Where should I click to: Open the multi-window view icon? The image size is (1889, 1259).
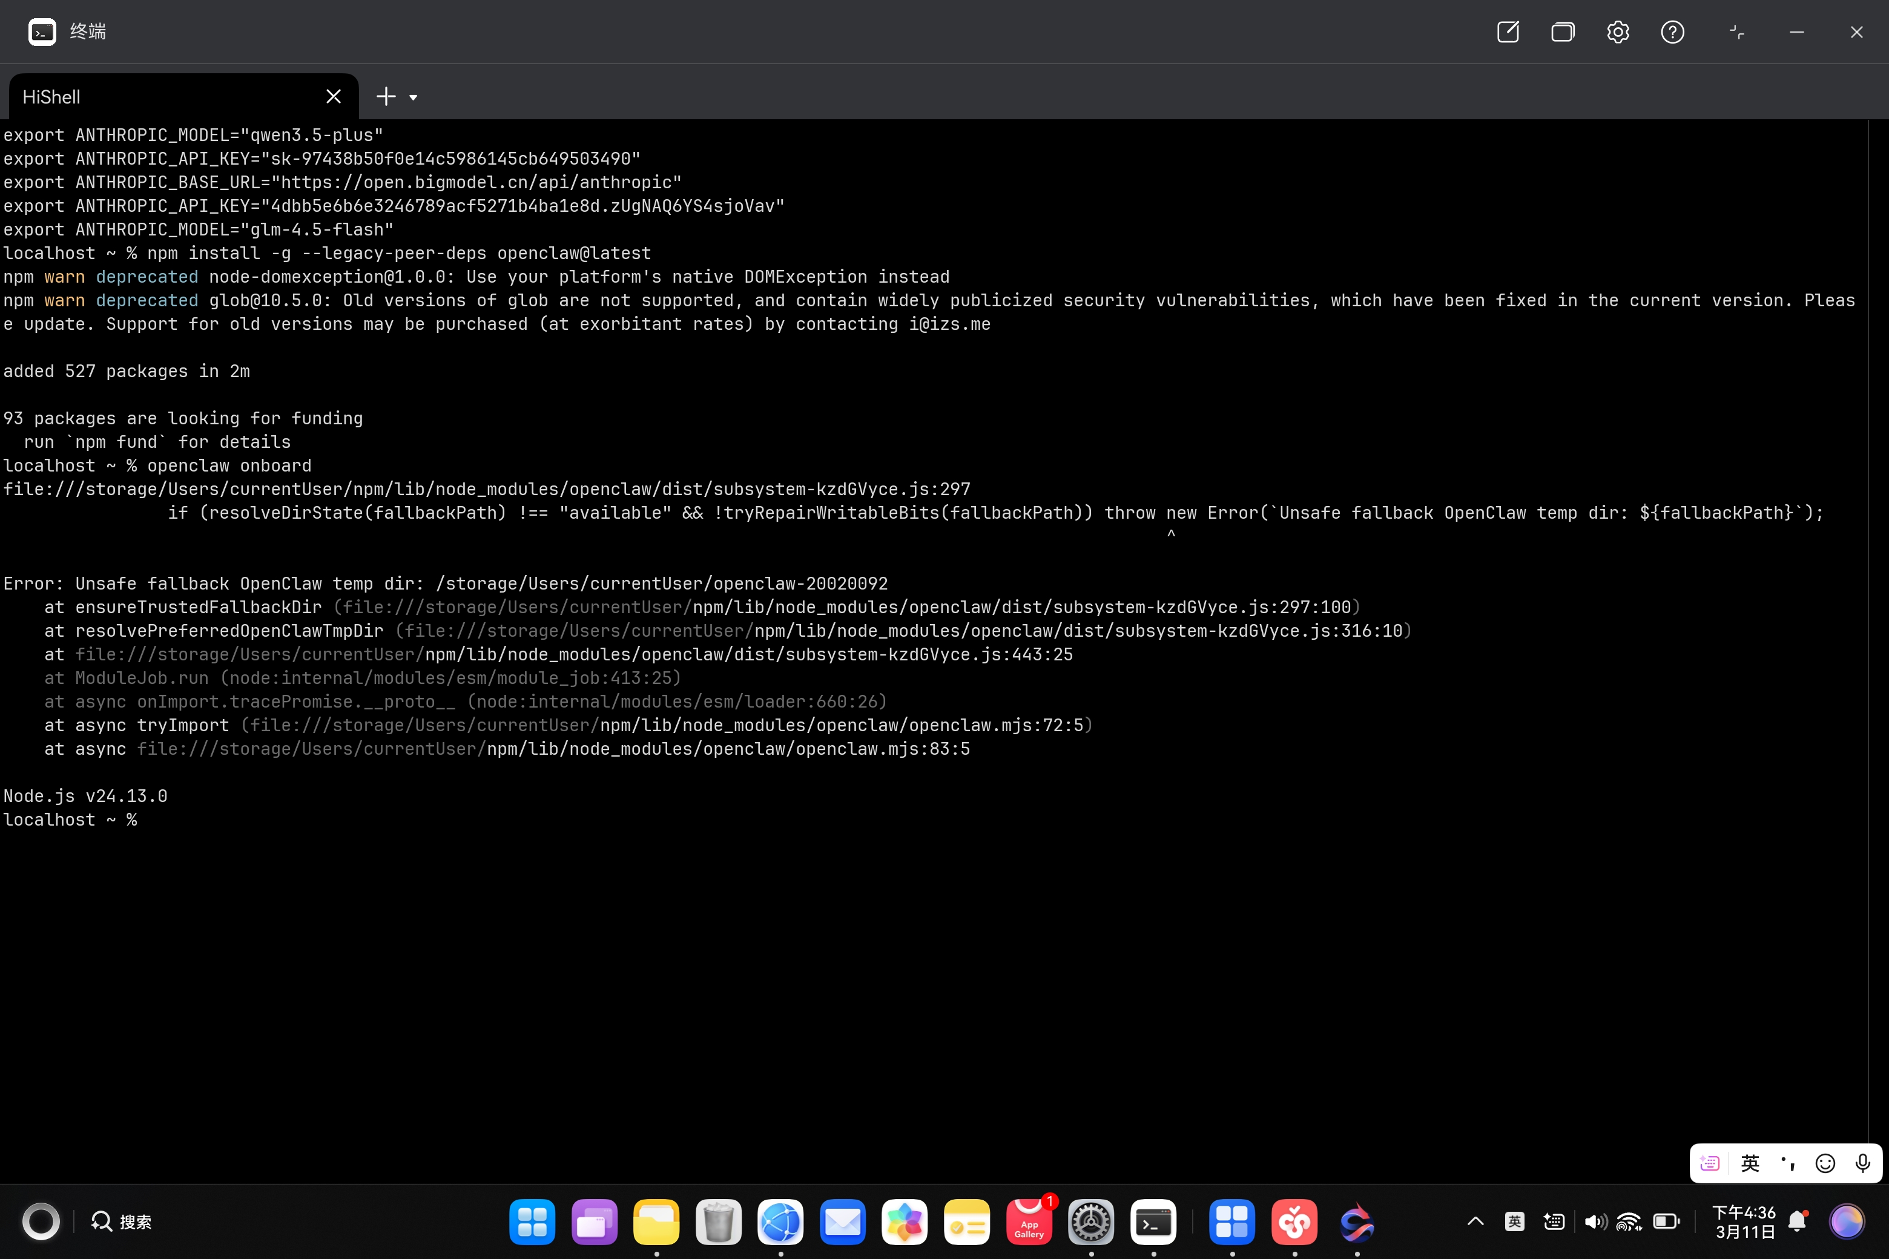pos(1562,32)
